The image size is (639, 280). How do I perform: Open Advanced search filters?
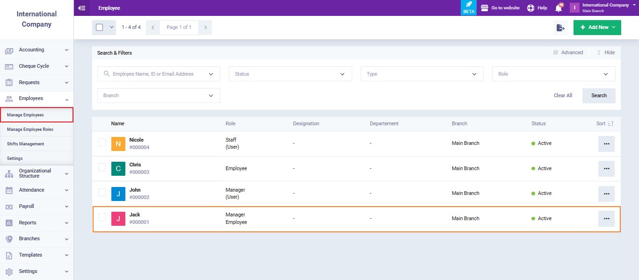[x=568, y=52]
